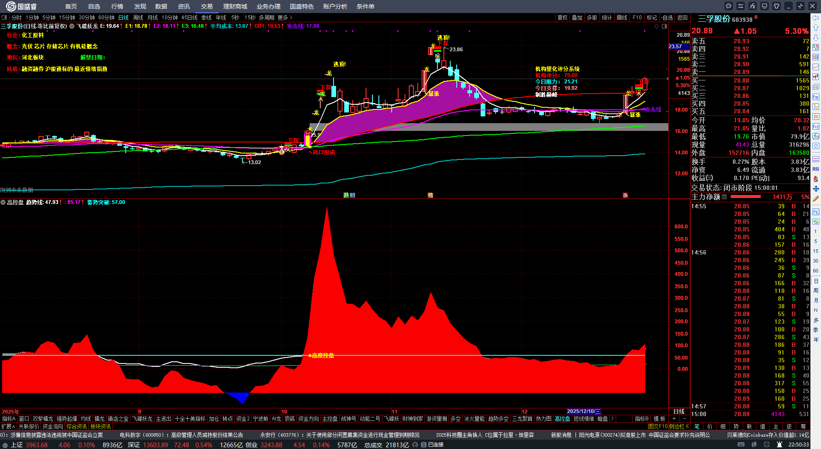Screen dimensions: 821x449
Task: Expand more indicator tabs arrow after 暗盘
Action: tap(612, 419)
